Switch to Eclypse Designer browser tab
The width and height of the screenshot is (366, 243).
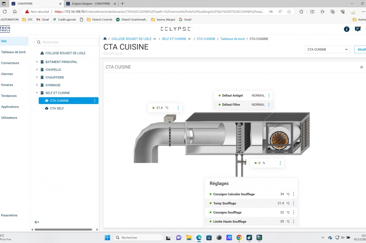[91, 4]
